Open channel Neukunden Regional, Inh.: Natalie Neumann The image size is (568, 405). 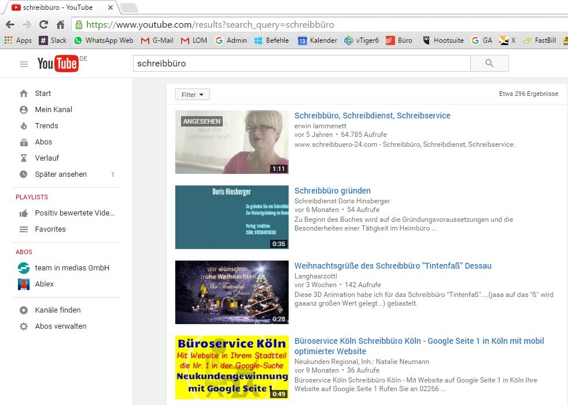coord(362,362)
